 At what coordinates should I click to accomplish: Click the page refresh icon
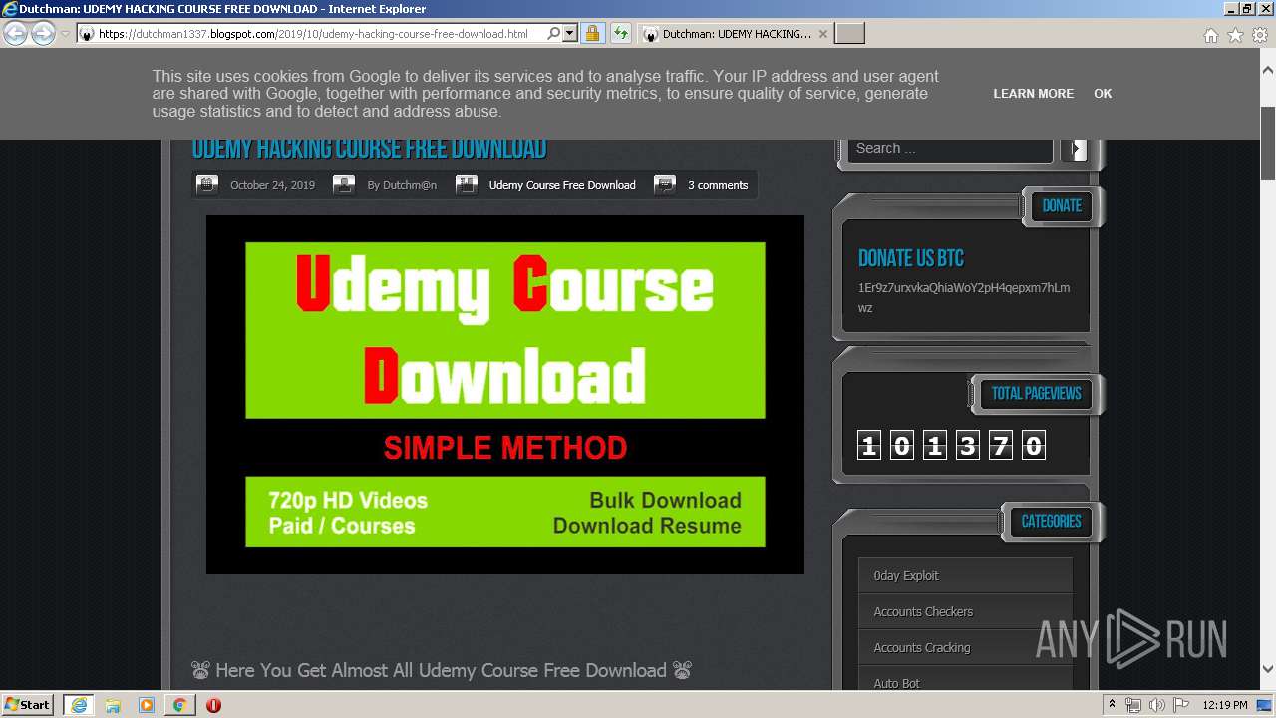tap(621, 34)
